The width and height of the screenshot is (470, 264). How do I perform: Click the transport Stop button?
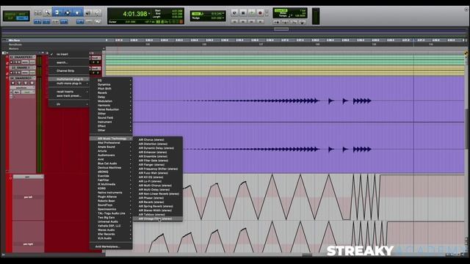243,13
